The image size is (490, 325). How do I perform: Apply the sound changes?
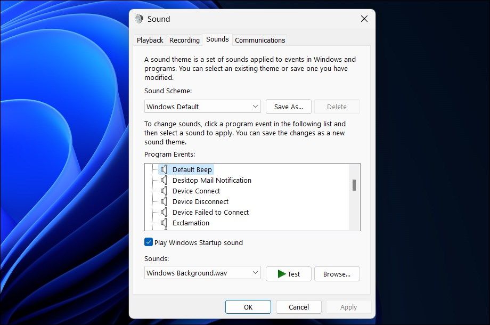tap(348, 307)
